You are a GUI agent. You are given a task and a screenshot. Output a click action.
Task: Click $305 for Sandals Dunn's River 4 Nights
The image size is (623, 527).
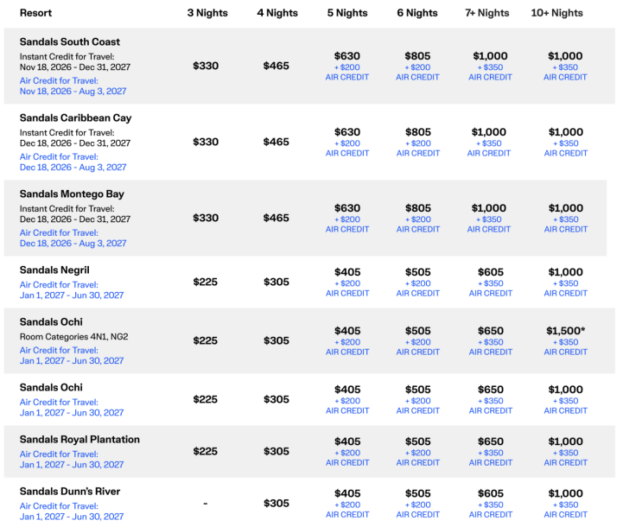(277, 504)
